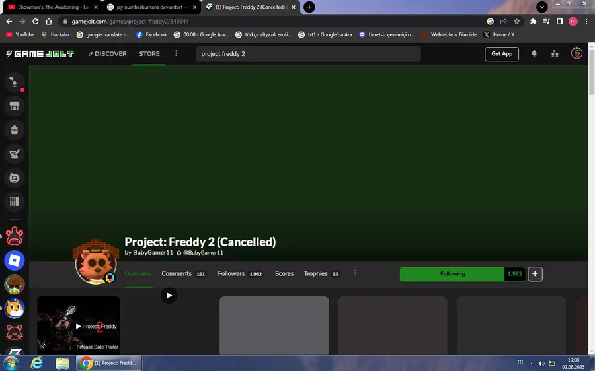Open Chrome extensions puzzle icon

pyautogui.click(x=533, y=22)
